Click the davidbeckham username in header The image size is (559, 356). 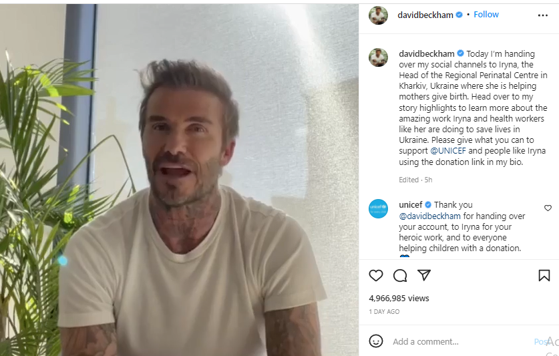(x=425, y=15)
